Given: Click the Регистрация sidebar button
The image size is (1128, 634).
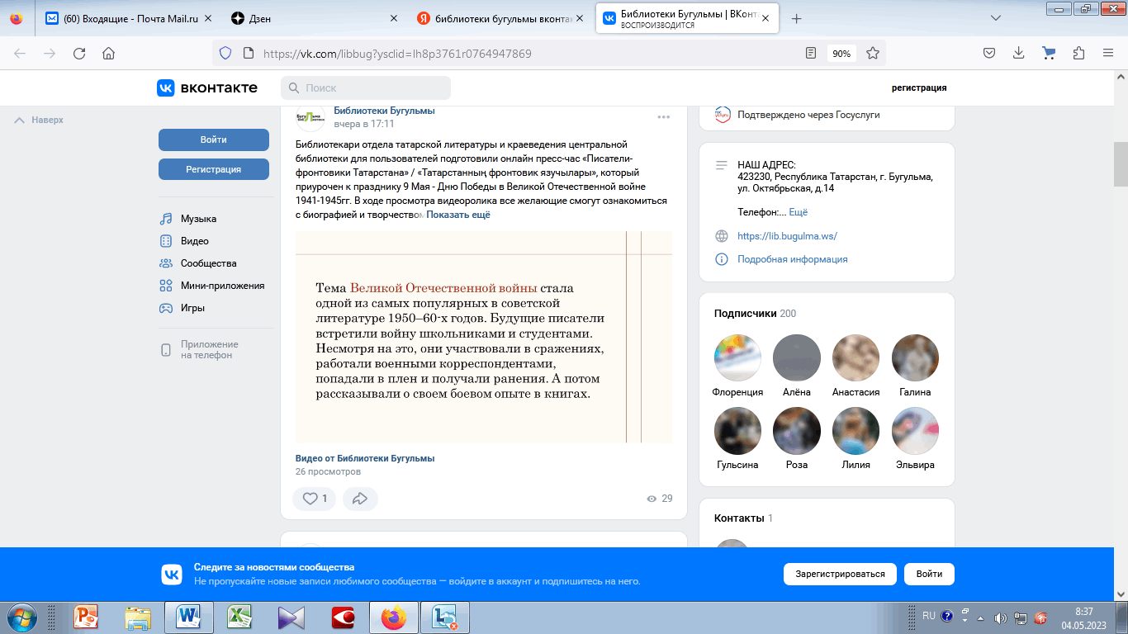Looking at the screenshot, I should point(214,169).
